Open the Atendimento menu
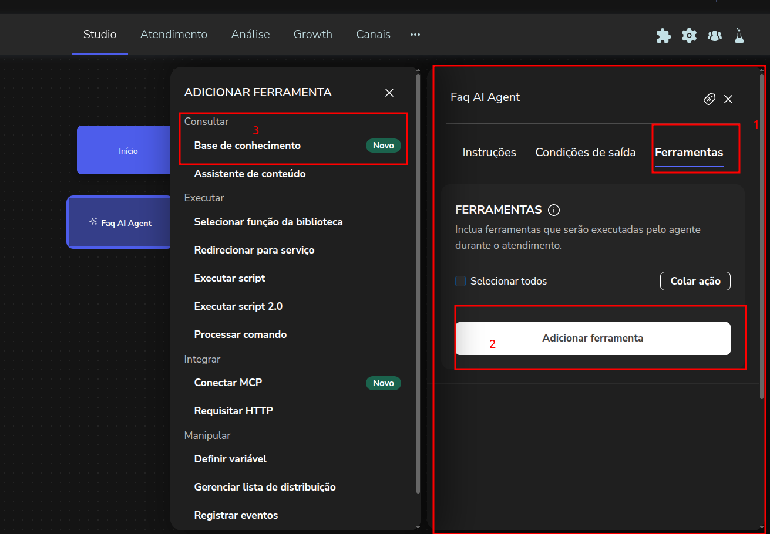The height and width of the screenshot is (534, 770). pos(173,35)
